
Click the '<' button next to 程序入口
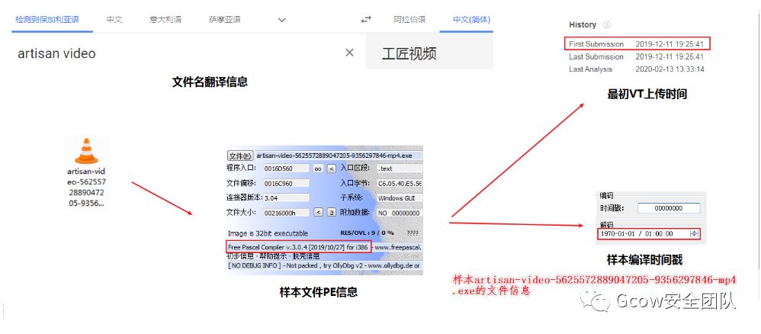point(330,169)
